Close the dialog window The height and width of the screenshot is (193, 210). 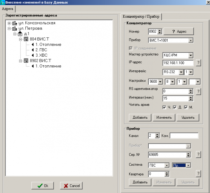pyautogui.click(x=208, y=3)
